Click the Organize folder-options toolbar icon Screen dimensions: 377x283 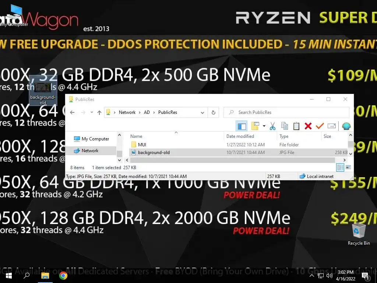255,126
